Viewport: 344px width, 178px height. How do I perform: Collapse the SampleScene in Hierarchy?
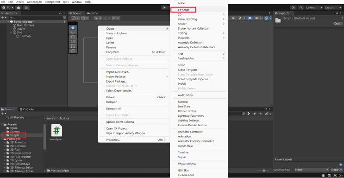tap(8, 22)
